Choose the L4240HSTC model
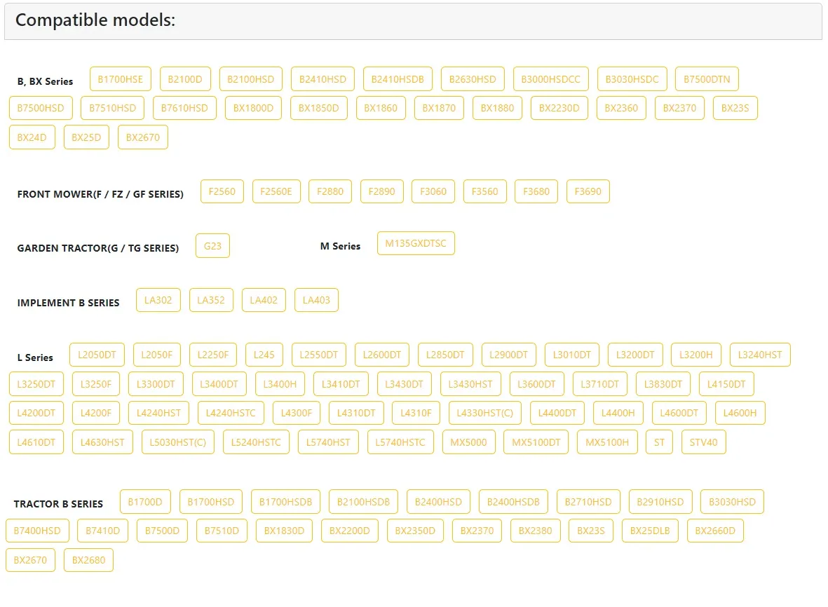828x607 pixels. [231, 413]
